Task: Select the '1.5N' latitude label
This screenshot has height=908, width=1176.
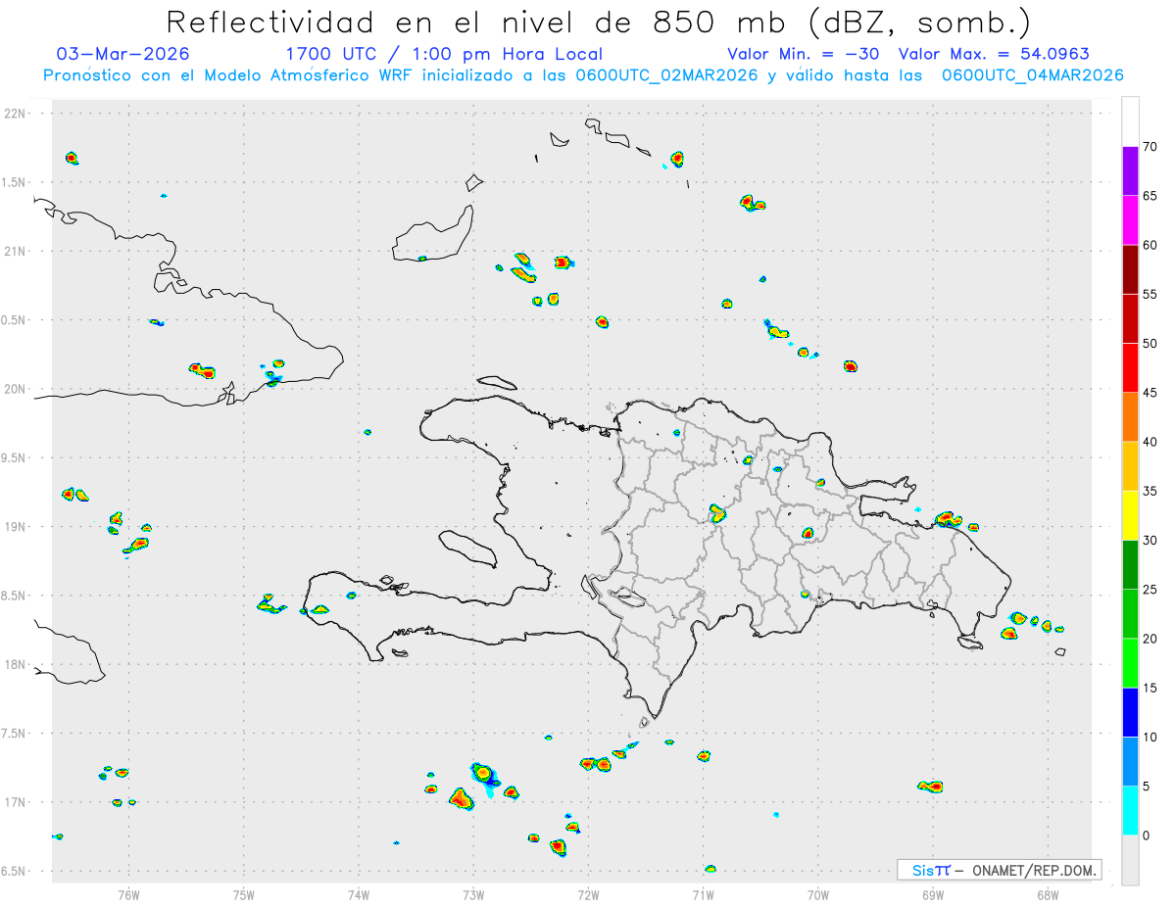Action: [15, 182]
